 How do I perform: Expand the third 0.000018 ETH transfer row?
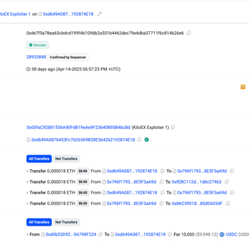pyautogui.click(x=27, y=193)
